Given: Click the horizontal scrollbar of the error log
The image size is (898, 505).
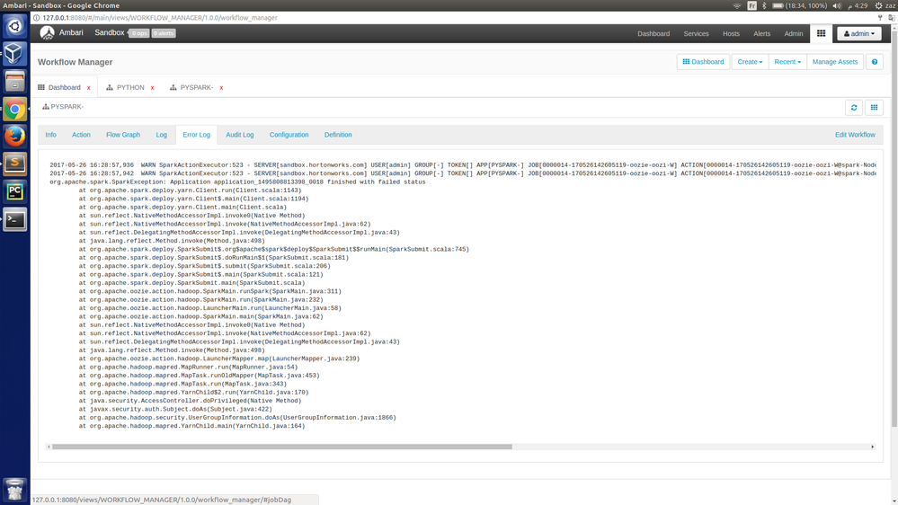Looking at the screenshot, I should [281, 447].
